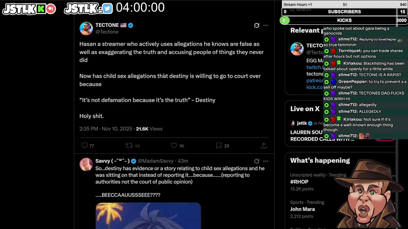
Task: Click the red record icon beside the JSTLK logo
Action: click(x=51, y=9)
